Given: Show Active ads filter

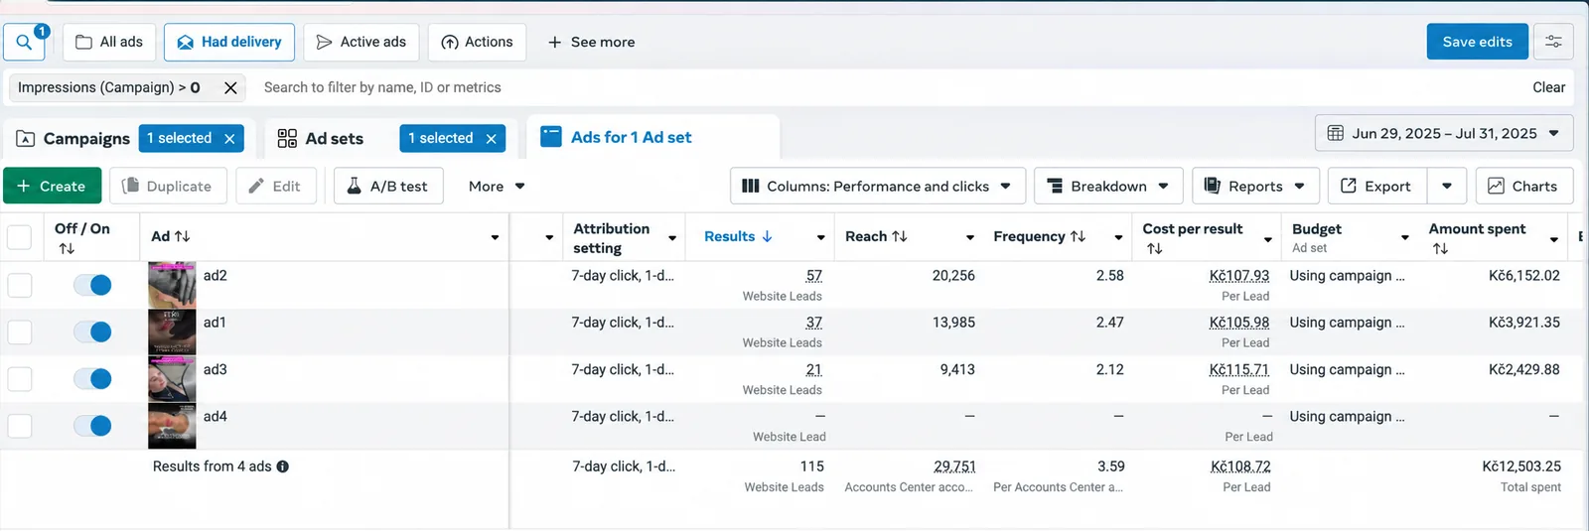Looking at the screenshot, I should pos(361,42).
